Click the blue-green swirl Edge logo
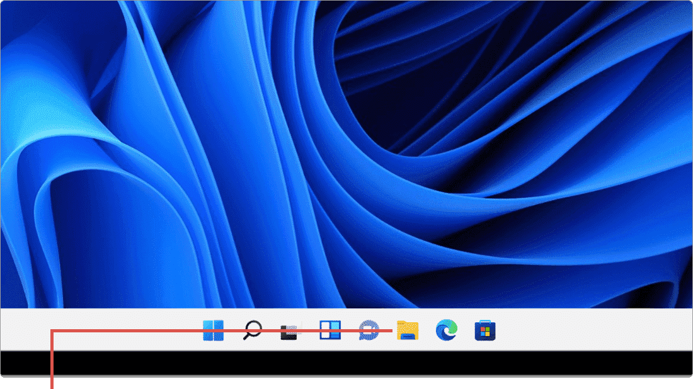693x389 pixels. click(x=447, y=330)
